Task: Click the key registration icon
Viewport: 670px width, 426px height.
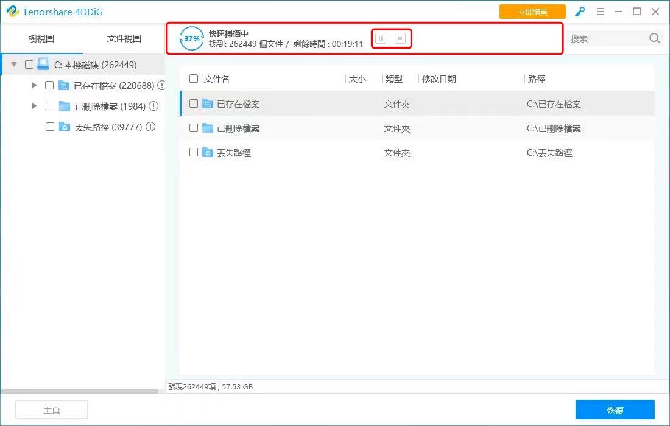Action: [579, 12]
